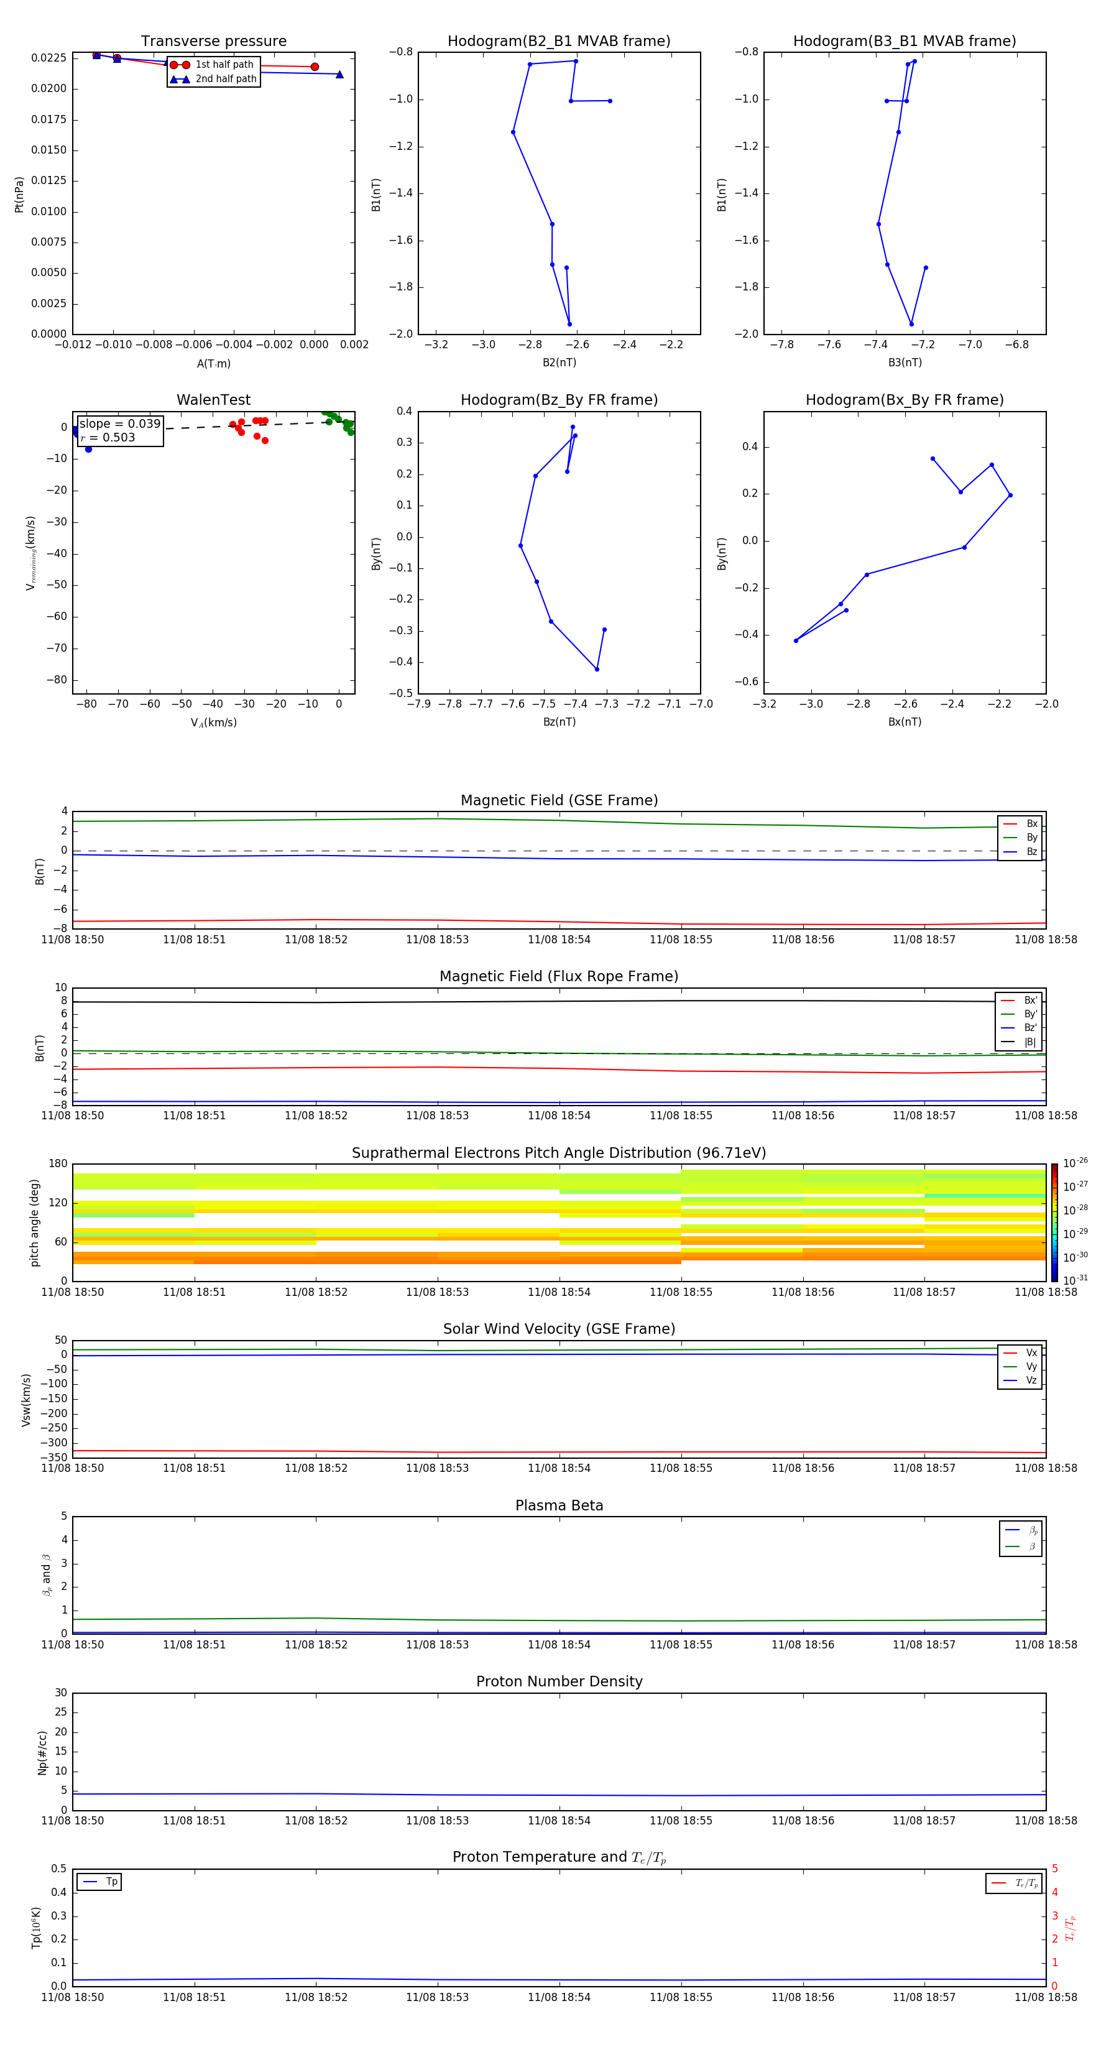The image size is (1119, 2052).
Task: Click the Bz(nT) x-axis label
Action: 559,723
